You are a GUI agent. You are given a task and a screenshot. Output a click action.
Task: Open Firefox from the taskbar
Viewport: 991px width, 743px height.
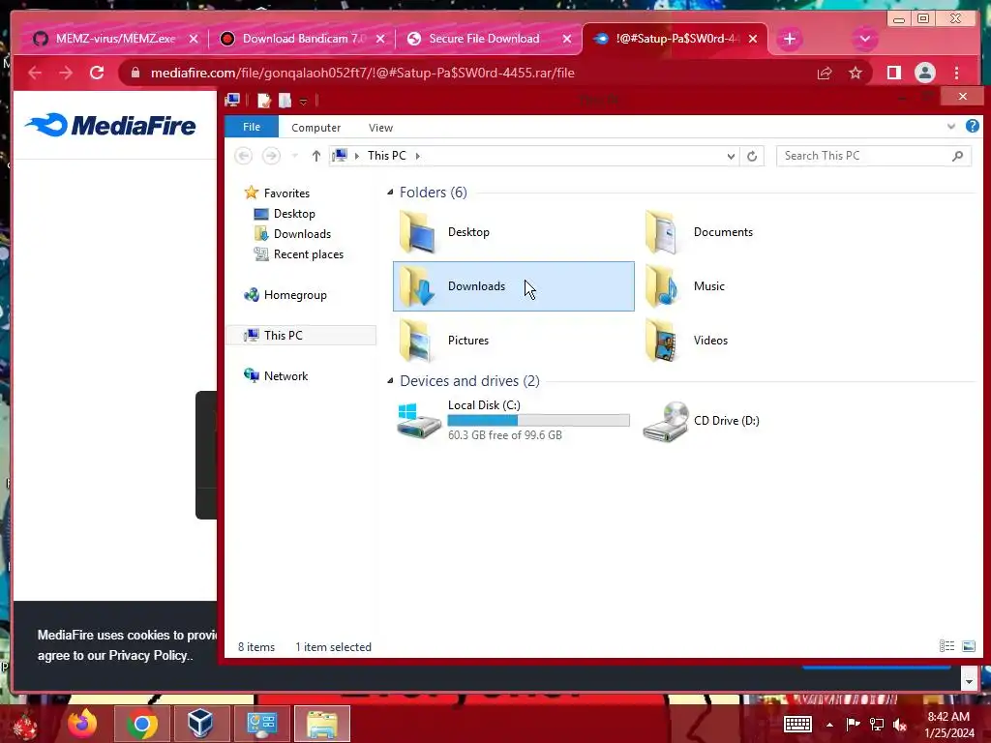[83, 724]
